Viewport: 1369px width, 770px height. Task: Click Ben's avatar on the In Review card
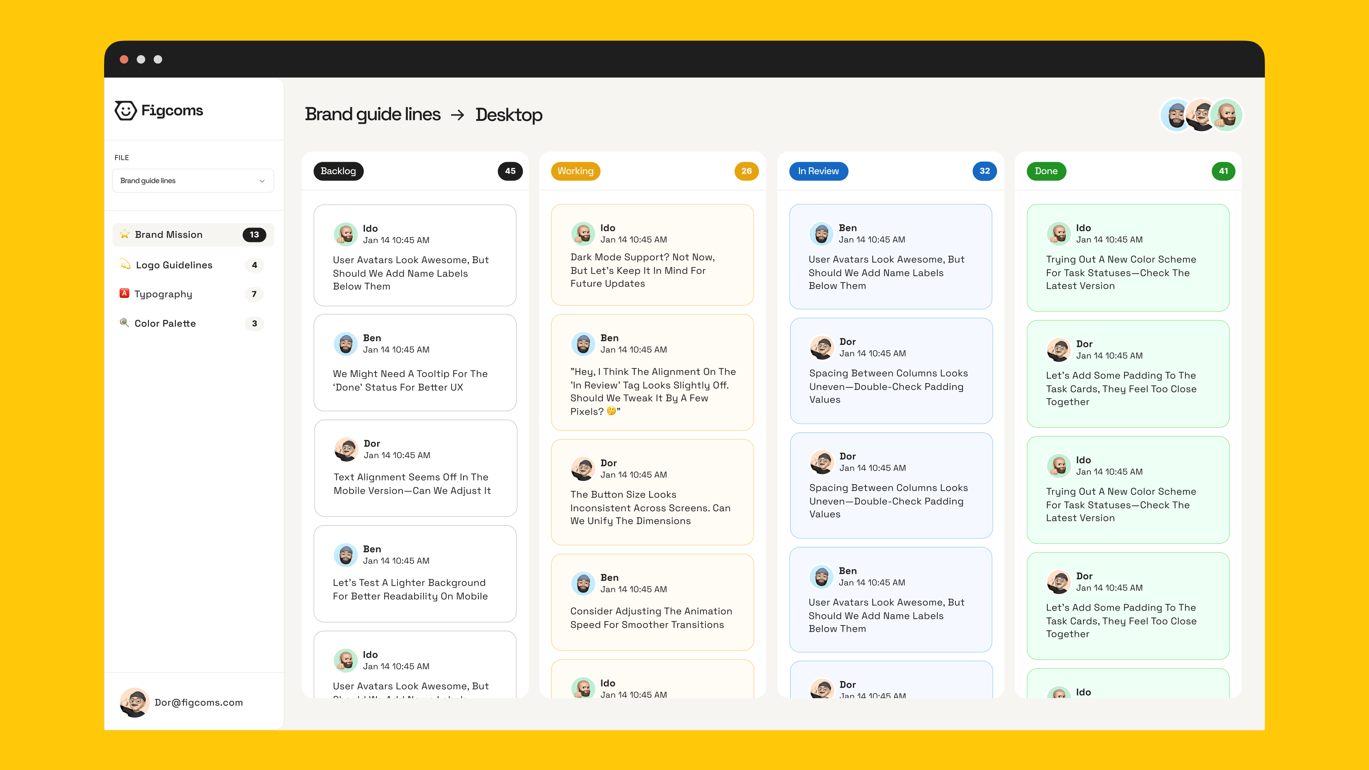coord(822,233)
